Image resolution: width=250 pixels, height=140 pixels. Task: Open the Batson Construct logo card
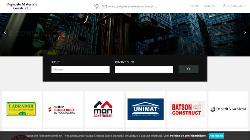(x=187, y=109)
